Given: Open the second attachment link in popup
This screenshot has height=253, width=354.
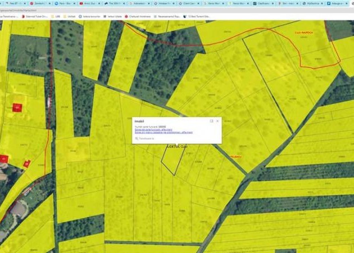Looking at the screenshot, I should [x=164, y=133].
